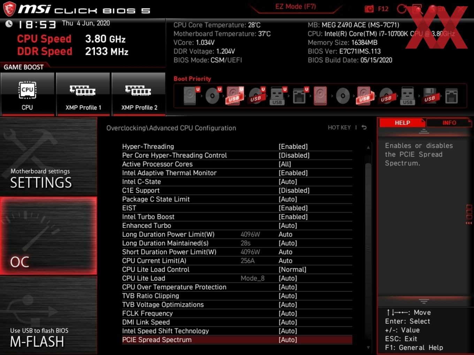Select the legacy hard disk boot icon
Image resolution: width=474 pixels, height=355 pixels.
tap(320, 96)
